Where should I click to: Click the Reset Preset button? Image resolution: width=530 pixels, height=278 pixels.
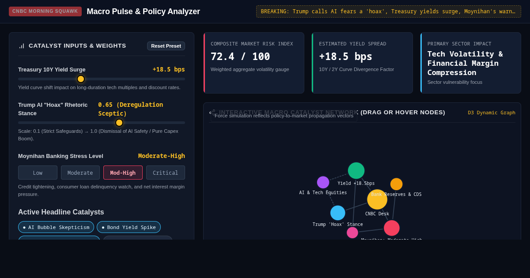point(166,46)
